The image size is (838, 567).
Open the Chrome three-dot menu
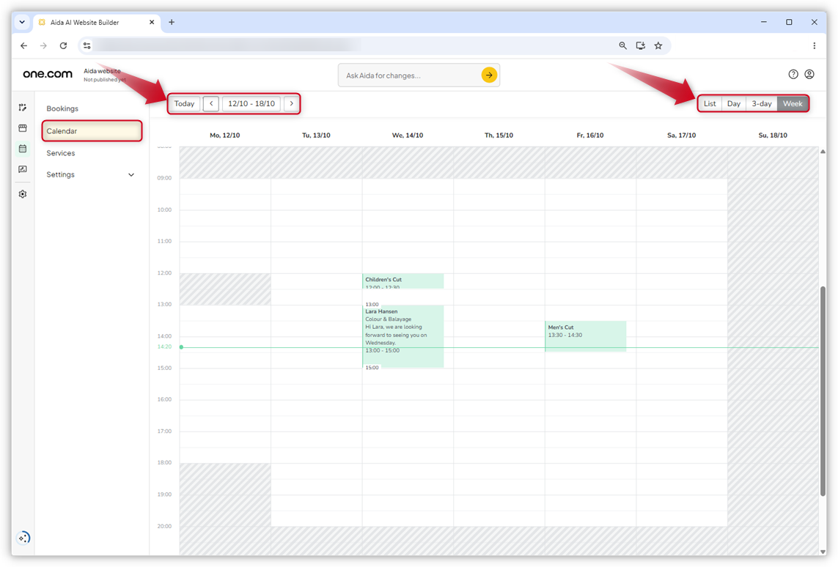coord(814,46)
